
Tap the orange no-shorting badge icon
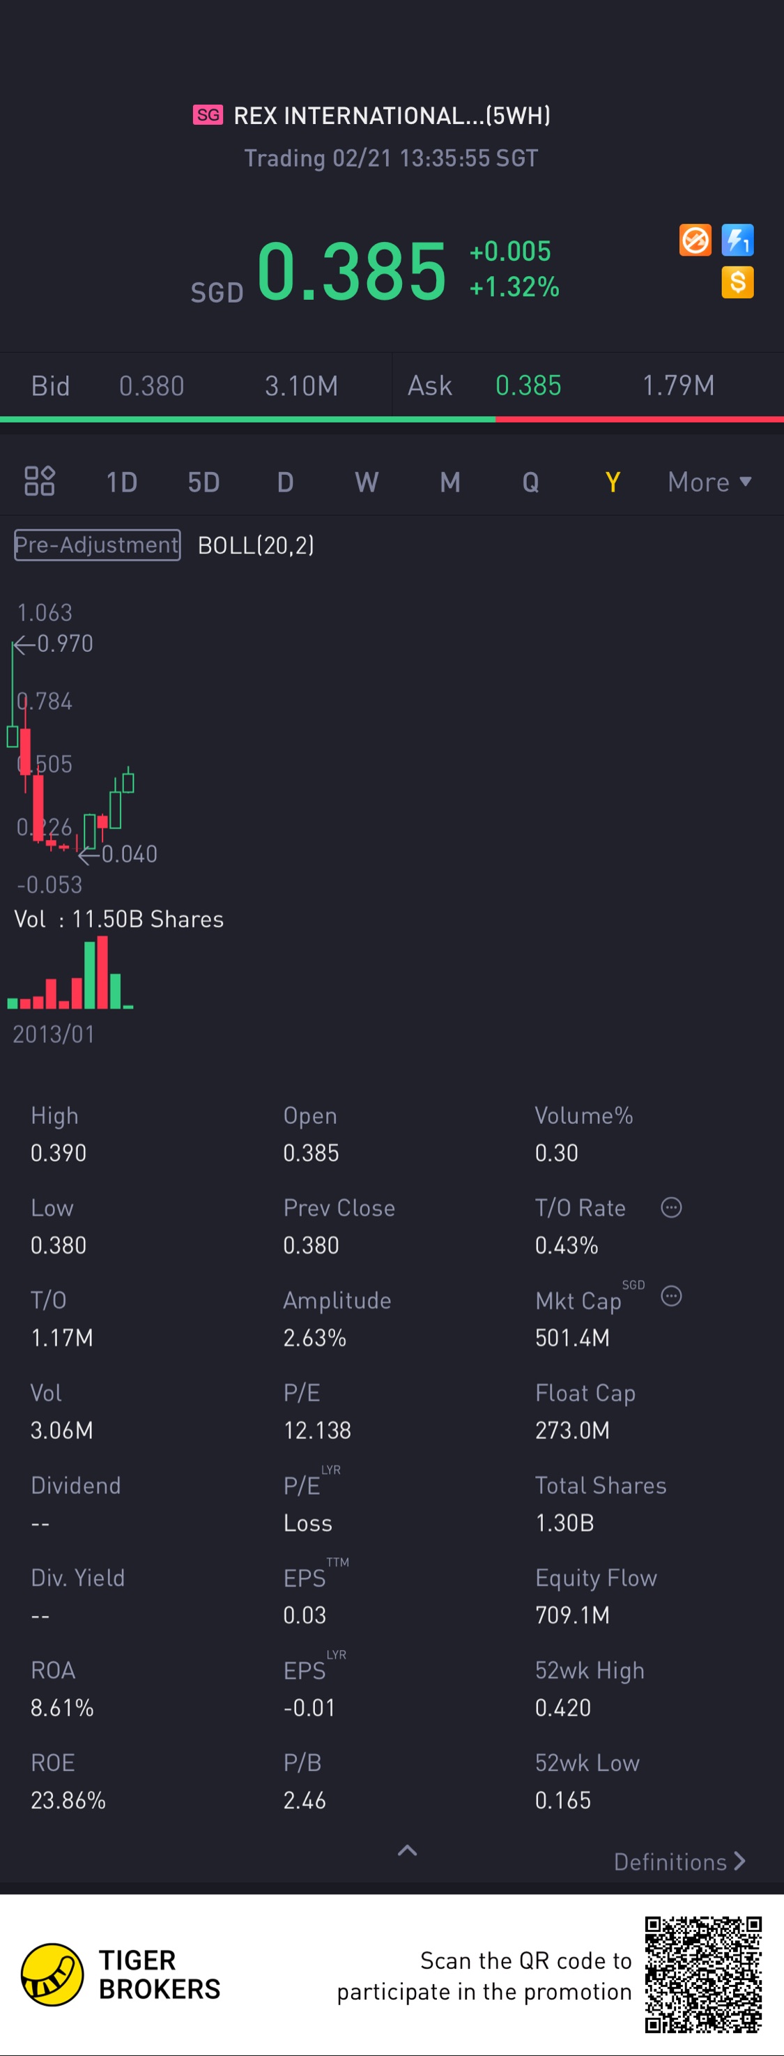[695, 241]
